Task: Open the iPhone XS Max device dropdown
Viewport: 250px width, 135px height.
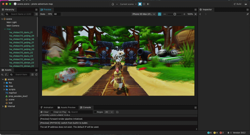Action: (143, 14)
